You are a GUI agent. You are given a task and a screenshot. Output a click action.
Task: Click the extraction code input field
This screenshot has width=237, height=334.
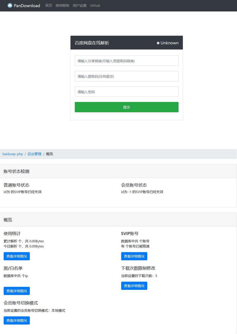coord(126,76)
